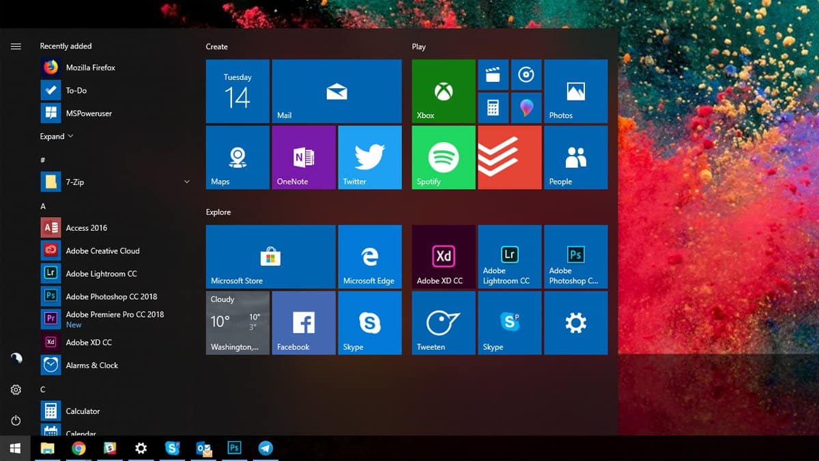The width and height of the screenshot is (819, 461).
Task: Expand the Recently added list
Action: [56, 137]
